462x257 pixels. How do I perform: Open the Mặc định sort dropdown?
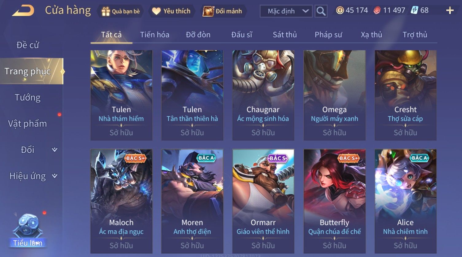[x=286, y=11]
